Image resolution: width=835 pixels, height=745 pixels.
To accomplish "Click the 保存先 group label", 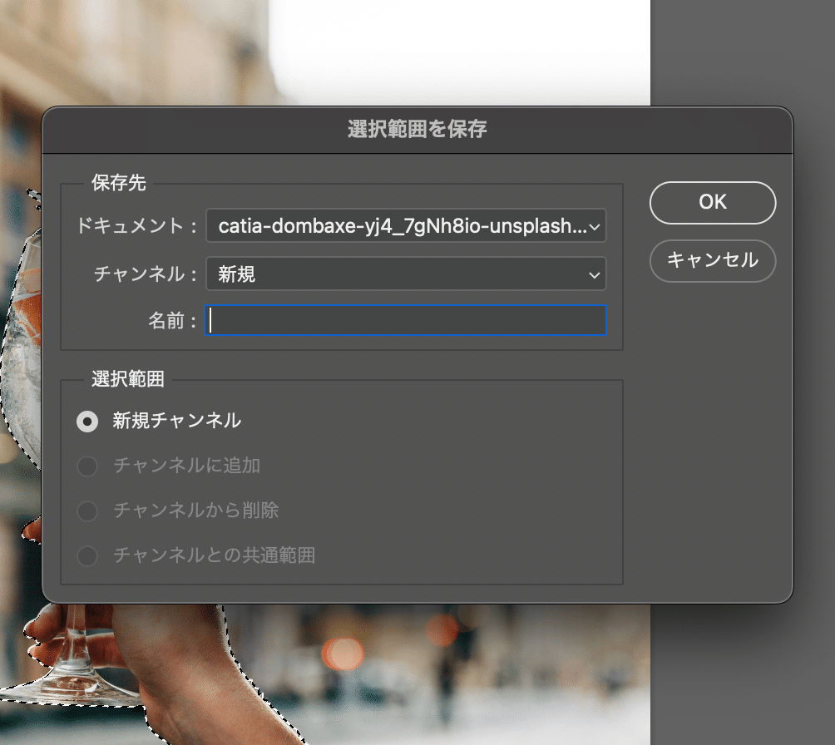I will [x=118, y=183].
